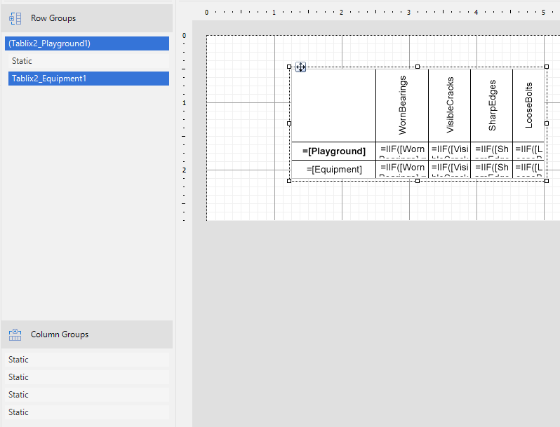Select =IIF([L cell in Equipment row
This screenshot has height=427, width=560.
click(x=528, y=170)
